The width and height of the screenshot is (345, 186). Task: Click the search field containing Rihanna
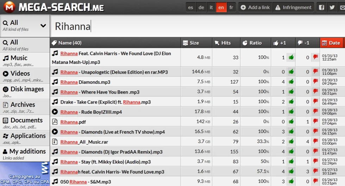(x=197, y=26)
